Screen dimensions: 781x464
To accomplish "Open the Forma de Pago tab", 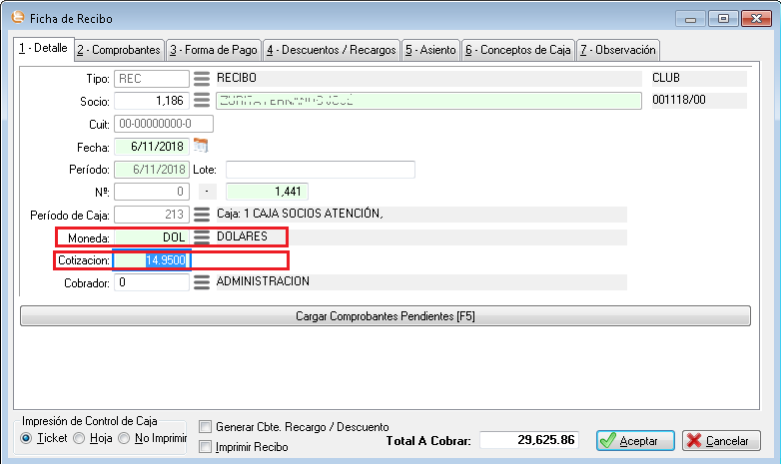I will coord(213,49).
